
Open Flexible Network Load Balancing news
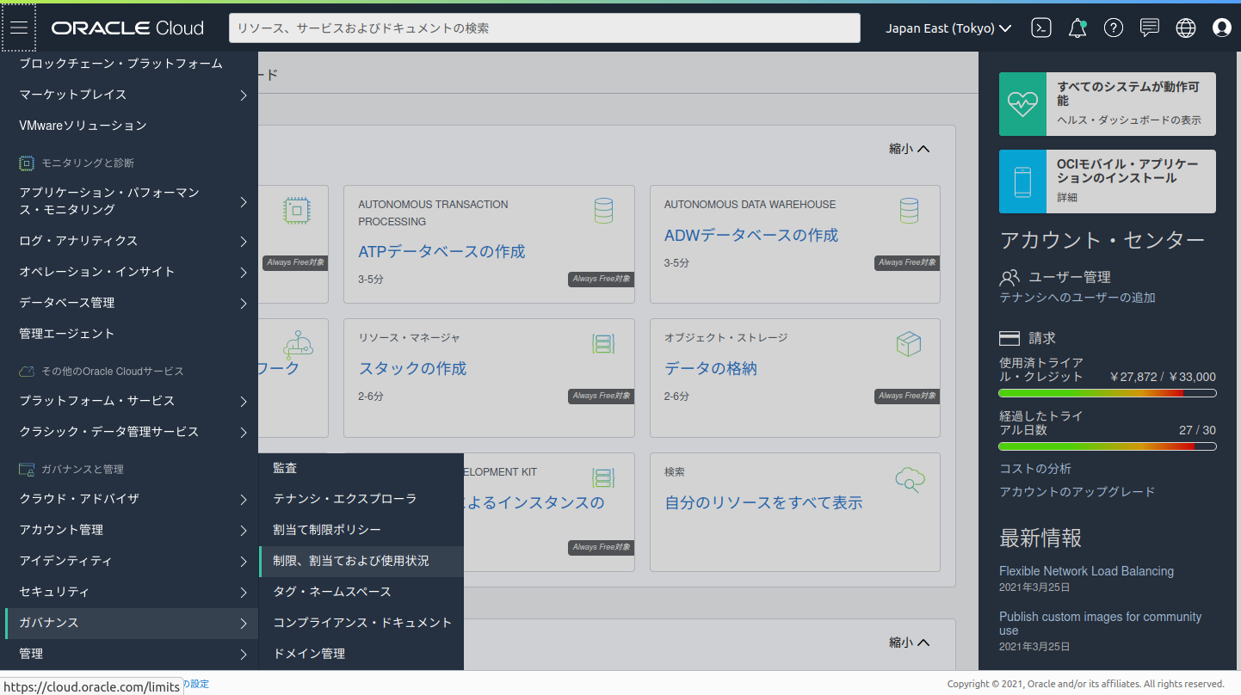[1086, 571]
